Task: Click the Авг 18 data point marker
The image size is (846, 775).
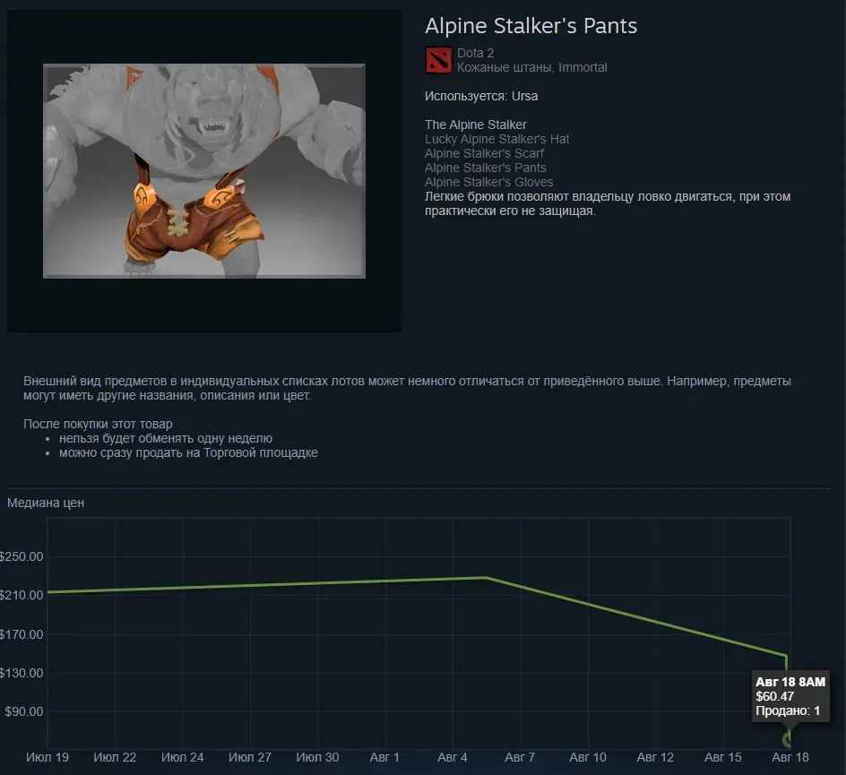Action: pyautogui.click(x=788, y=738)
